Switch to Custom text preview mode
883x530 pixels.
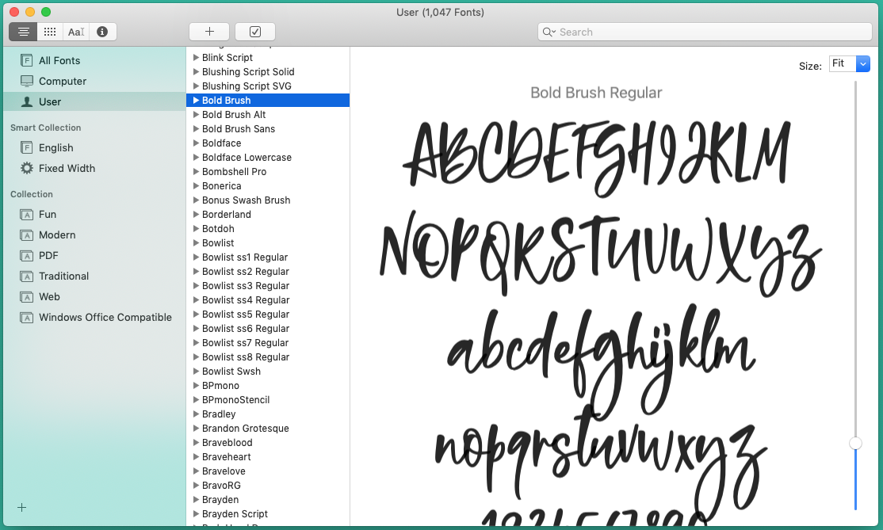76,32
